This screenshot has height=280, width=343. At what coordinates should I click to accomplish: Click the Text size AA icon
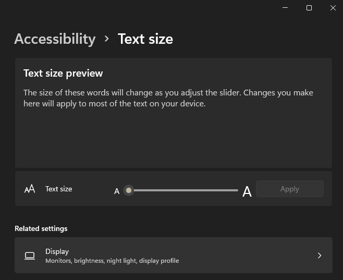(x=30, y=189)
